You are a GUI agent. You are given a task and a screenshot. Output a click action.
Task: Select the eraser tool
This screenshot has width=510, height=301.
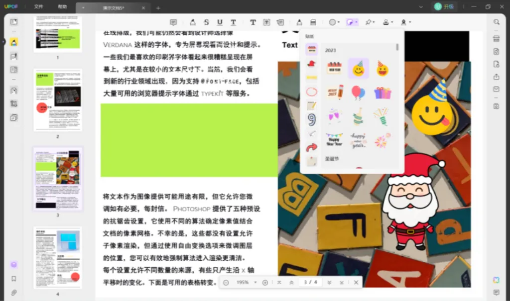(x=313, y=22)
